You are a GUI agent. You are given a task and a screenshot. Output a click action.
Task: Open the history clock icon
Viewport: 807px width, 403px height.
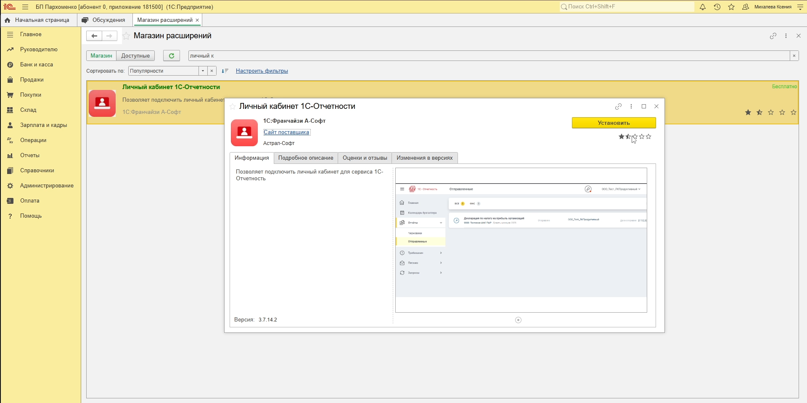click(717, 7)
